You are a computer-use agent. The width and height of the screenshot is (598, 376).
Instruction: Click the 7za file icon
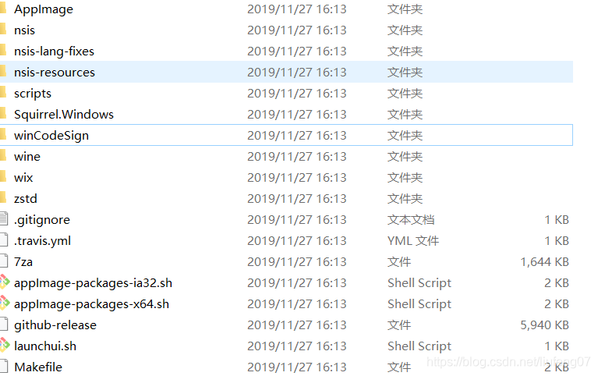(x=4, y=261)
